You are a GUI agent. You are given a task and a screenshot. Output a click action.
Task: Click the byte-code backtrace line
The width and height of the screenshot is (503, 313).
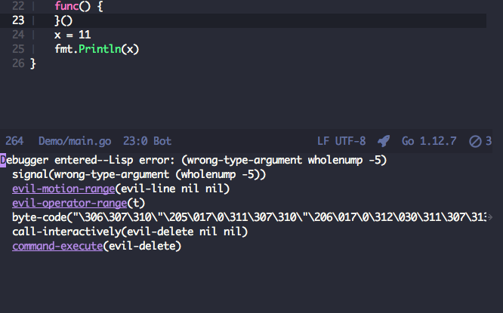click(x=249, y=217)
